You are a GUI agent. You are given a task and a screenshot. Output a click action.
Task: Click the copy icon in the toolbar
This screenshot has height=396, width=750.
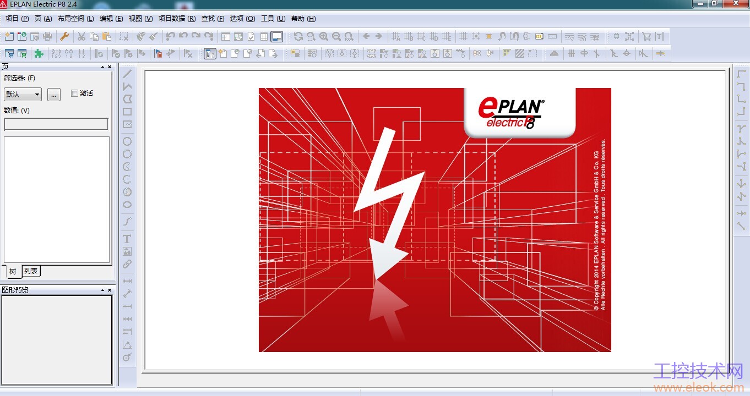coord(94,36)
